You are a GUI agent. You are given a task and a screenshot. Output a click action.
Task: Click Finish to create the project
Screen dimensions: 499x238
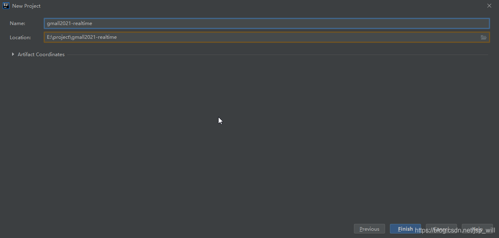[405, 229]
